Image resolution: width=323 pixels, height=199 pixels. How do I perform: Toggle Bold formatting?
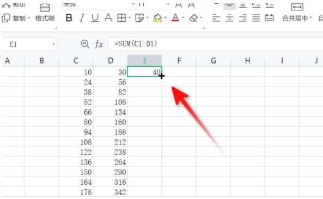[69, 18]
